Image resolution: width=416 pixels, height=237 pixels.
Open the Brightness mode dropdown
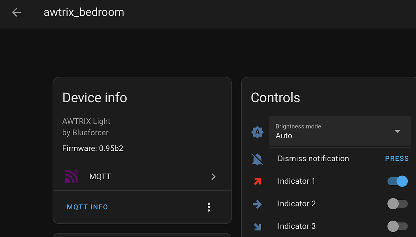point(340,132)
